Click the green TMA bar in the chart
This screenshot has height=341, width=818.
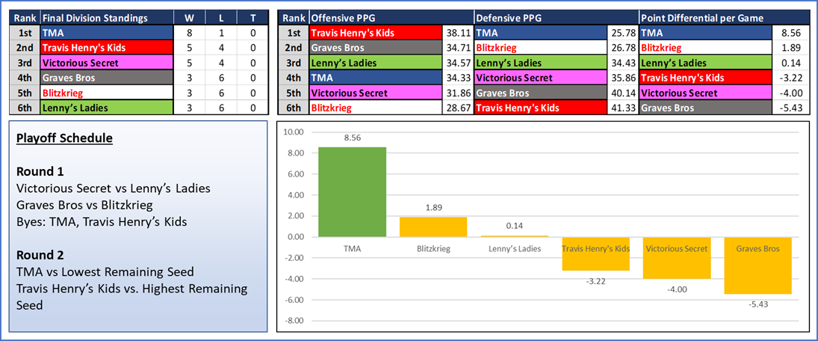point(352,191)
